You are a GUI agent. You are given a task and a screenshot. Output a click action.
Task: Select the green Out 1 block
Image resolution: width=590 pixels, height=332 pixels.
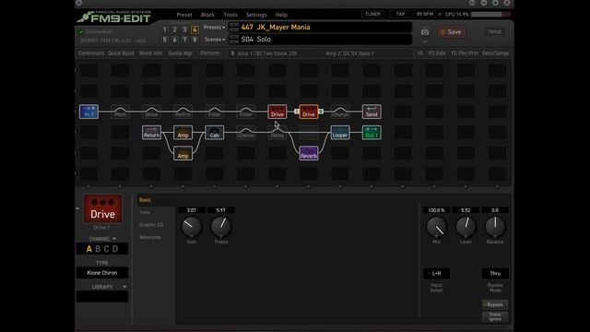coord(372,133)
